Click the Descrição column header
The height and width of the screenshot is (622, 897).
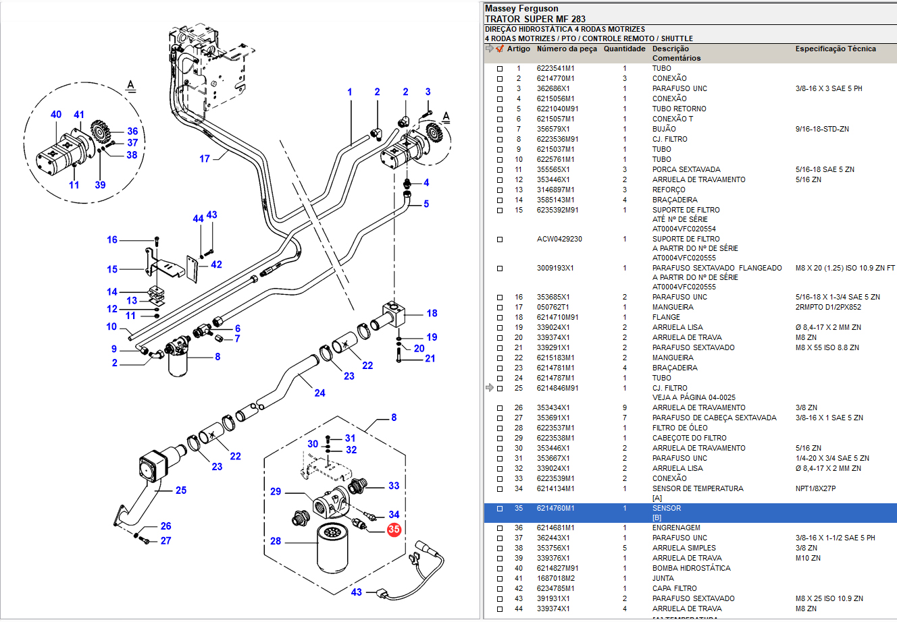coord(670,49)
